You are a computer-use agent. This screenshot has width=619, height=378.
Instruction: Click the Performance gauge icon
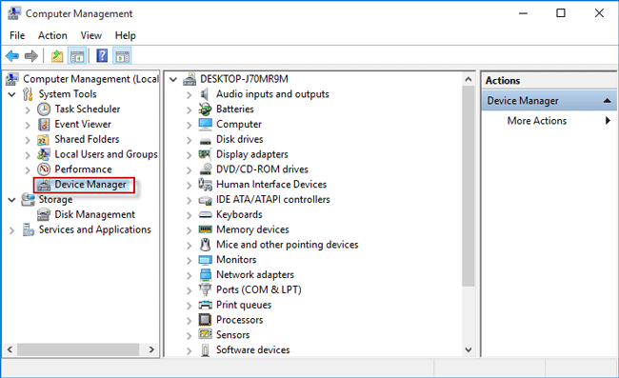44,169
